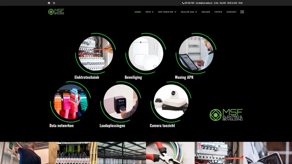This screenshot has width=292, height=164.
Task: Open the Elektrotechniek circle image
Action: click(x=96, y=54)
